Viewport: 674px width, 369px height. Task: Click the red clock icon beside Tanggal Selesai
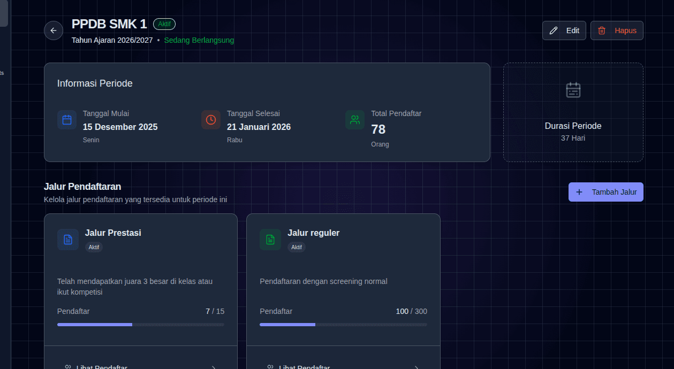[210, 120]
